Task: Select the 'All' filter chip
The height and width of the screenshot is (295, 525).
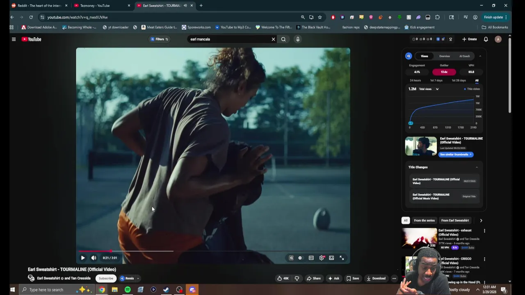Action: click(x=406, y=220)
